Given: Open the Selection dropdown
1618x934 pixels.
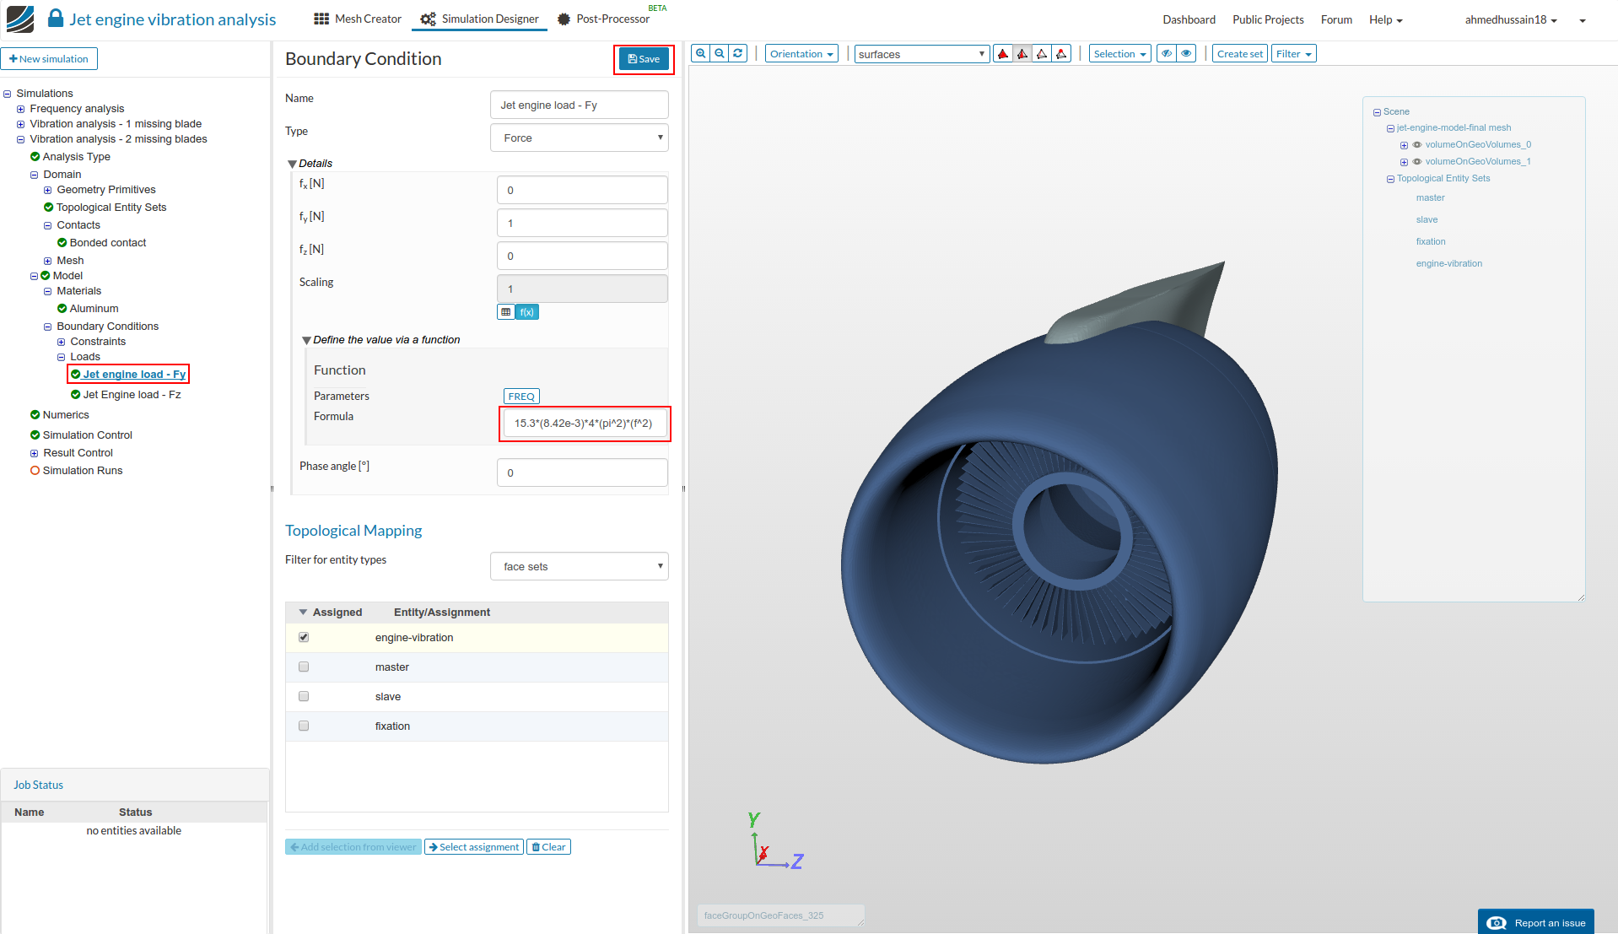Looking at the screenshot, I should point(1120,54).
